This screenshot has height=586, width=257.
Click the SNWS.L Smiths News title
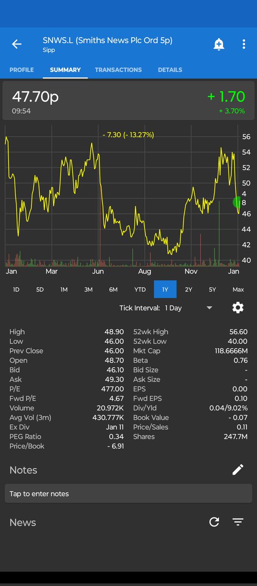pyautogui.click(x=107, y=40)
